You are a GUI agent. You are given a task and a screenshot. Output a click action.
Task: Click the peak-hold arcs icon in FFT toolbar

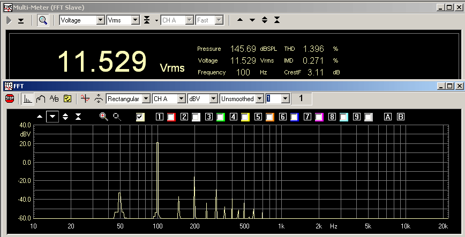[x=99, y=98]
